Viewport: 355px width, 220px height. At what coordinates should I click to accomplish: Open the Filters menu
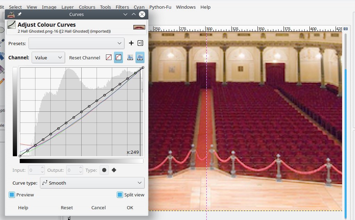(x=122, y=7)
